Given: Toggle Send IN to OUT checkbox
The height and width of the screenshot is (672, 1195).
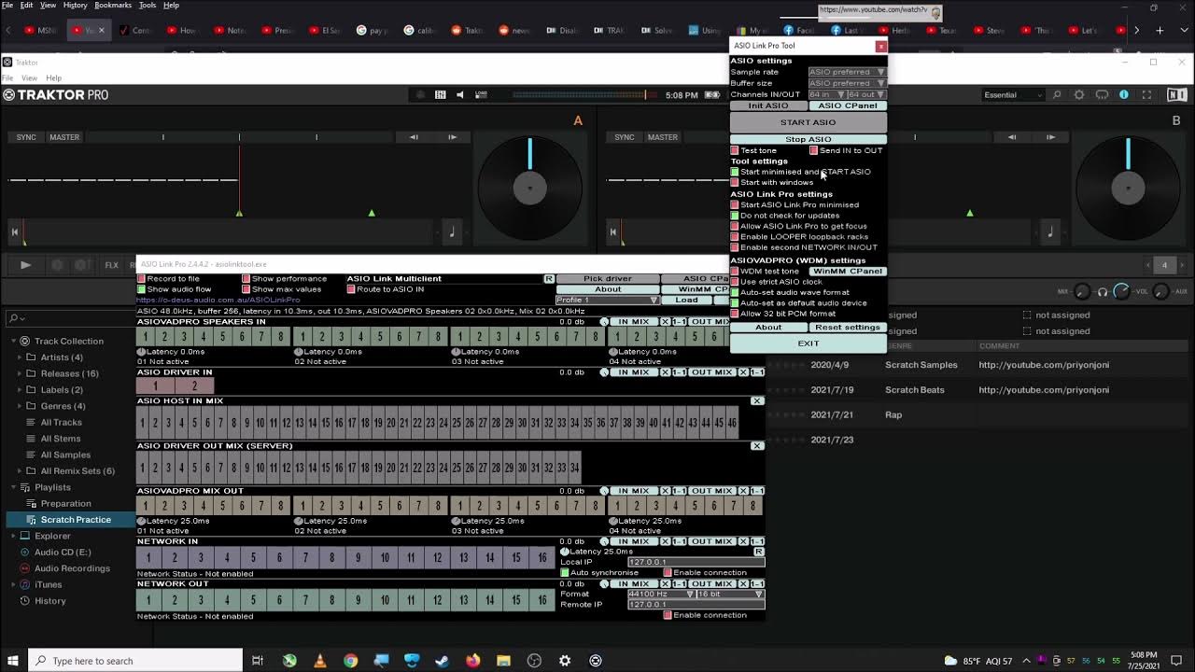Looking at the screenshot, I should 814,150.
